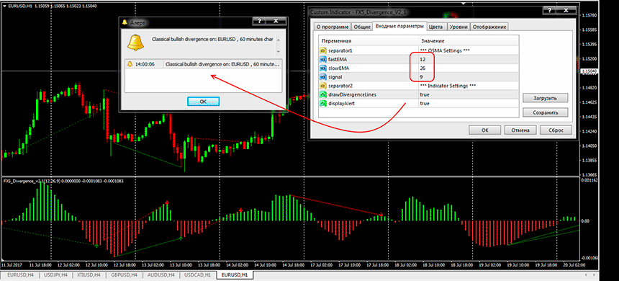The height and width of the screenshot is (281, 619).
Task: Click the large bell icon in Алерт
Action: (x=135, y=42)
